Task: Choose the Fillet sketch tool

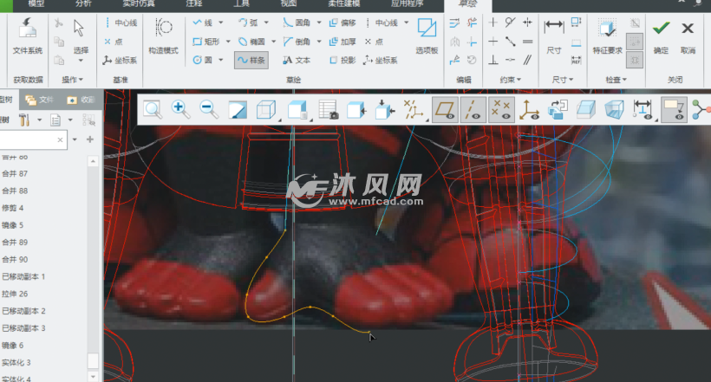Action: 297,23
